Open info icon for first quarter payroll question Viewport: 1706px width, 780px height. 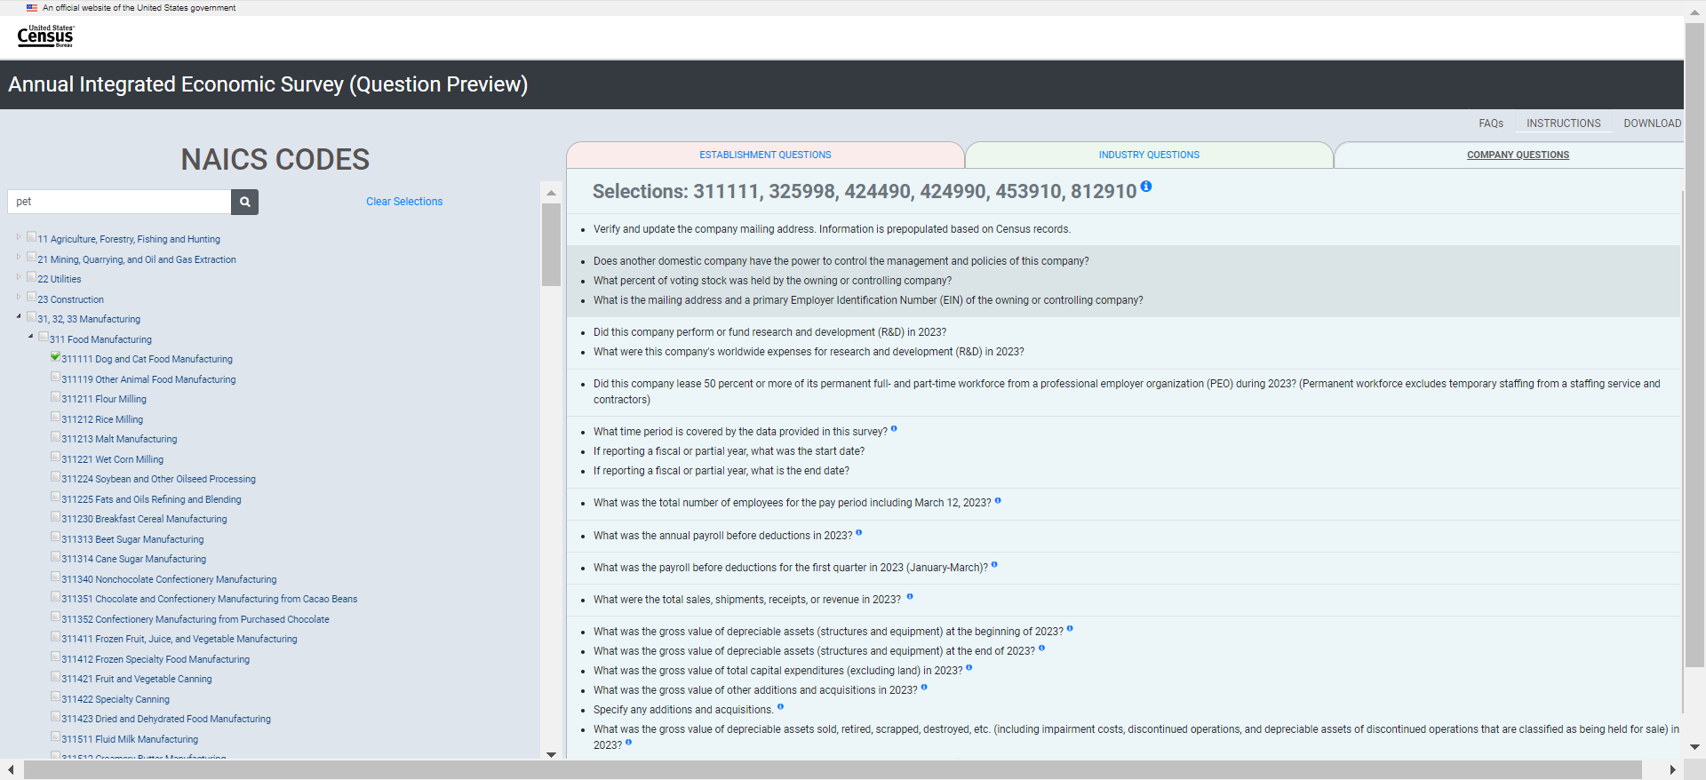994,565
